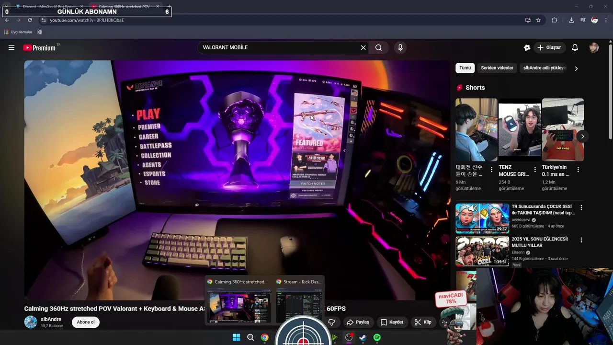Subscribe with the Abone ol button

[x=86, y=322]
